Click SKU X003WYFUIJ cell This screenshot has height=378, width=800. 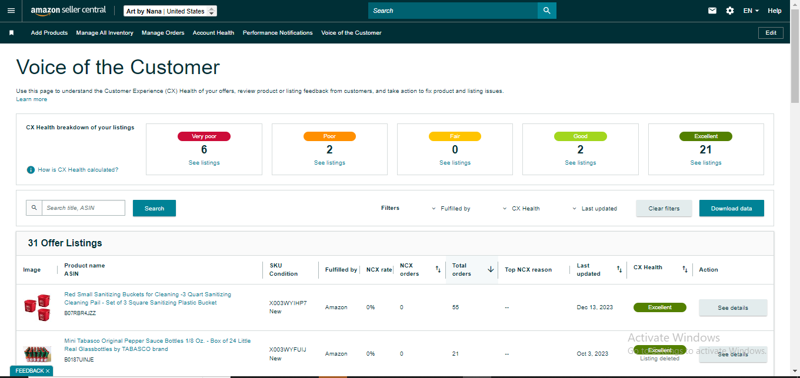pos(288,350)
